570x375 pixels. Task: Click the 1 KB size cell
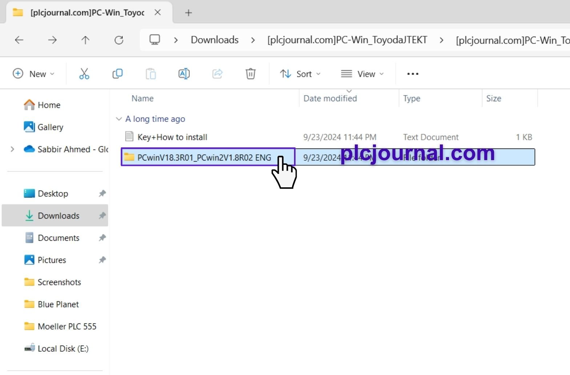[524, 137]
